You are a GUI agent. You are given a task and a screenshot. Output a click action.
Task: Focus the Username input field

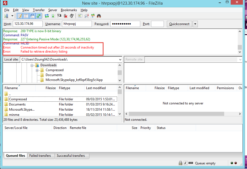77,24
